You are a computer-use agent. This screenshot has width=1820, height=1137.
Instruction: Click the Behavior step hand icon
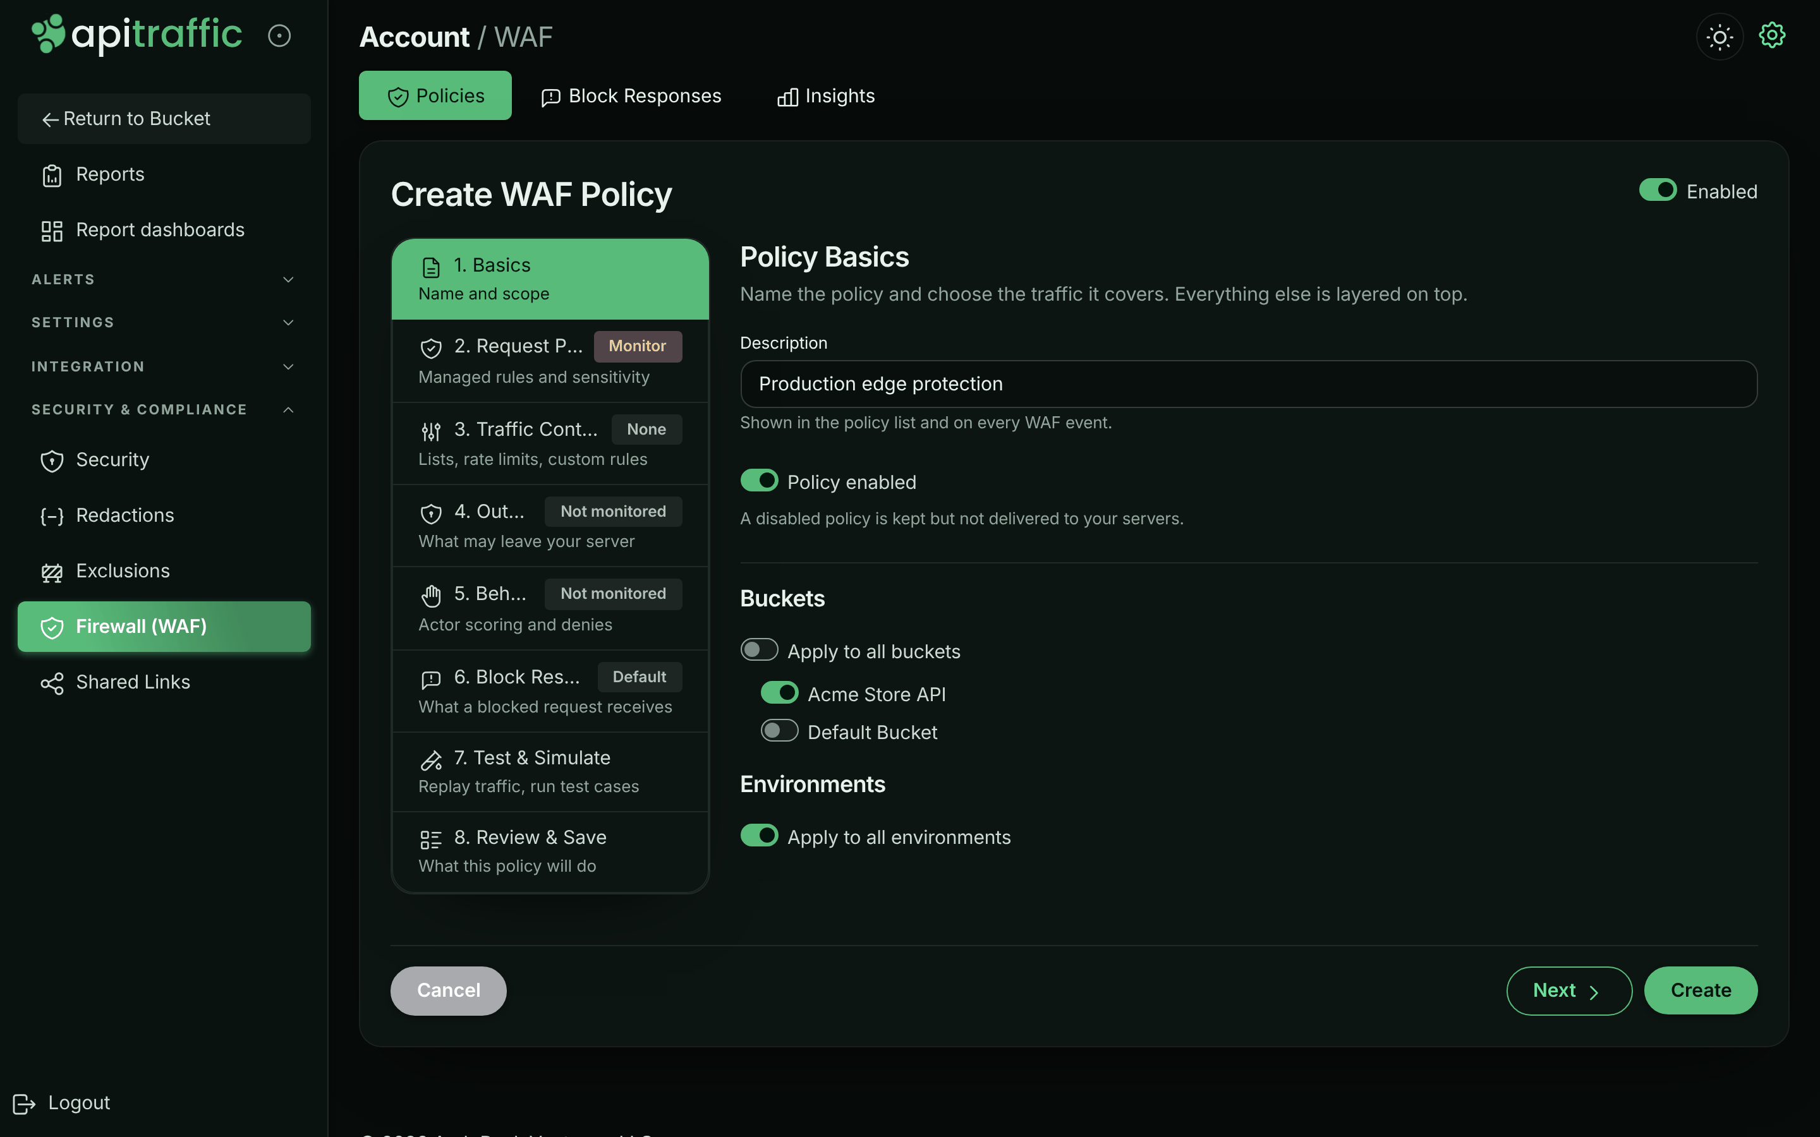431,596
